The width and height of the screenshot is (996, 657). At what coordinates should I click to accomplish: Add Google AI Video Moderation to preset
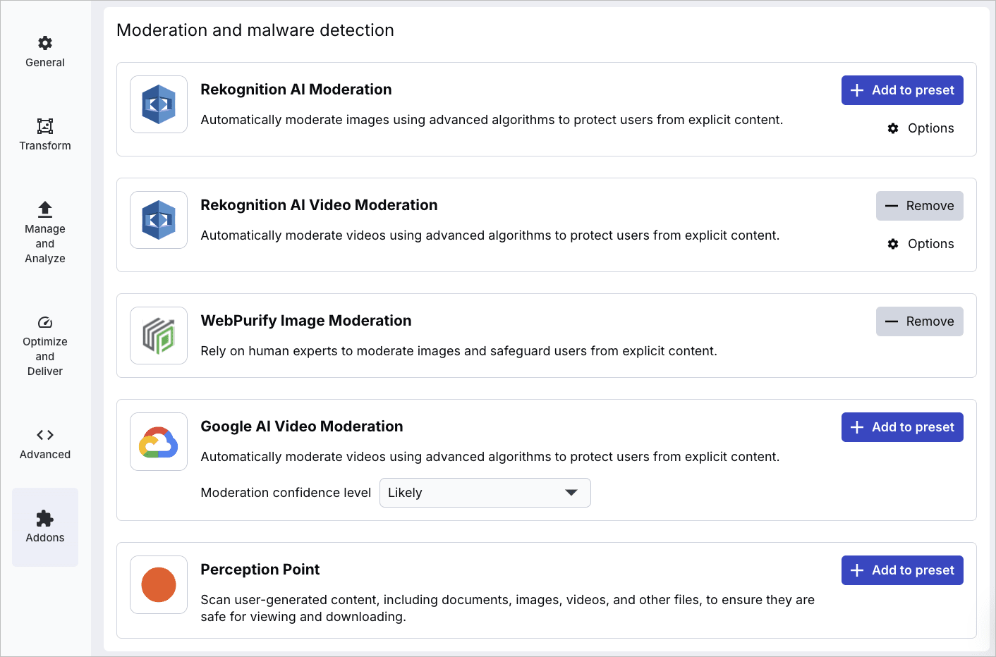[x=902, y=427]
